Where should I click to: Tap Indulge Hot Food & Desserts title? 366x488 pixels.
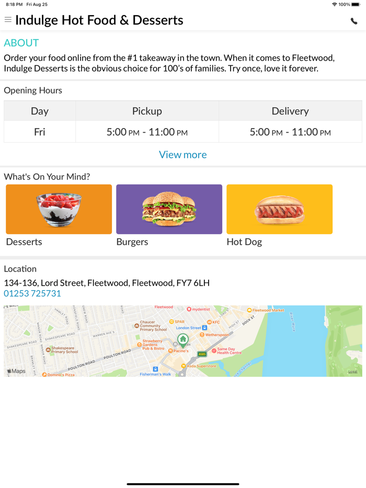click(x=99, y=20)
